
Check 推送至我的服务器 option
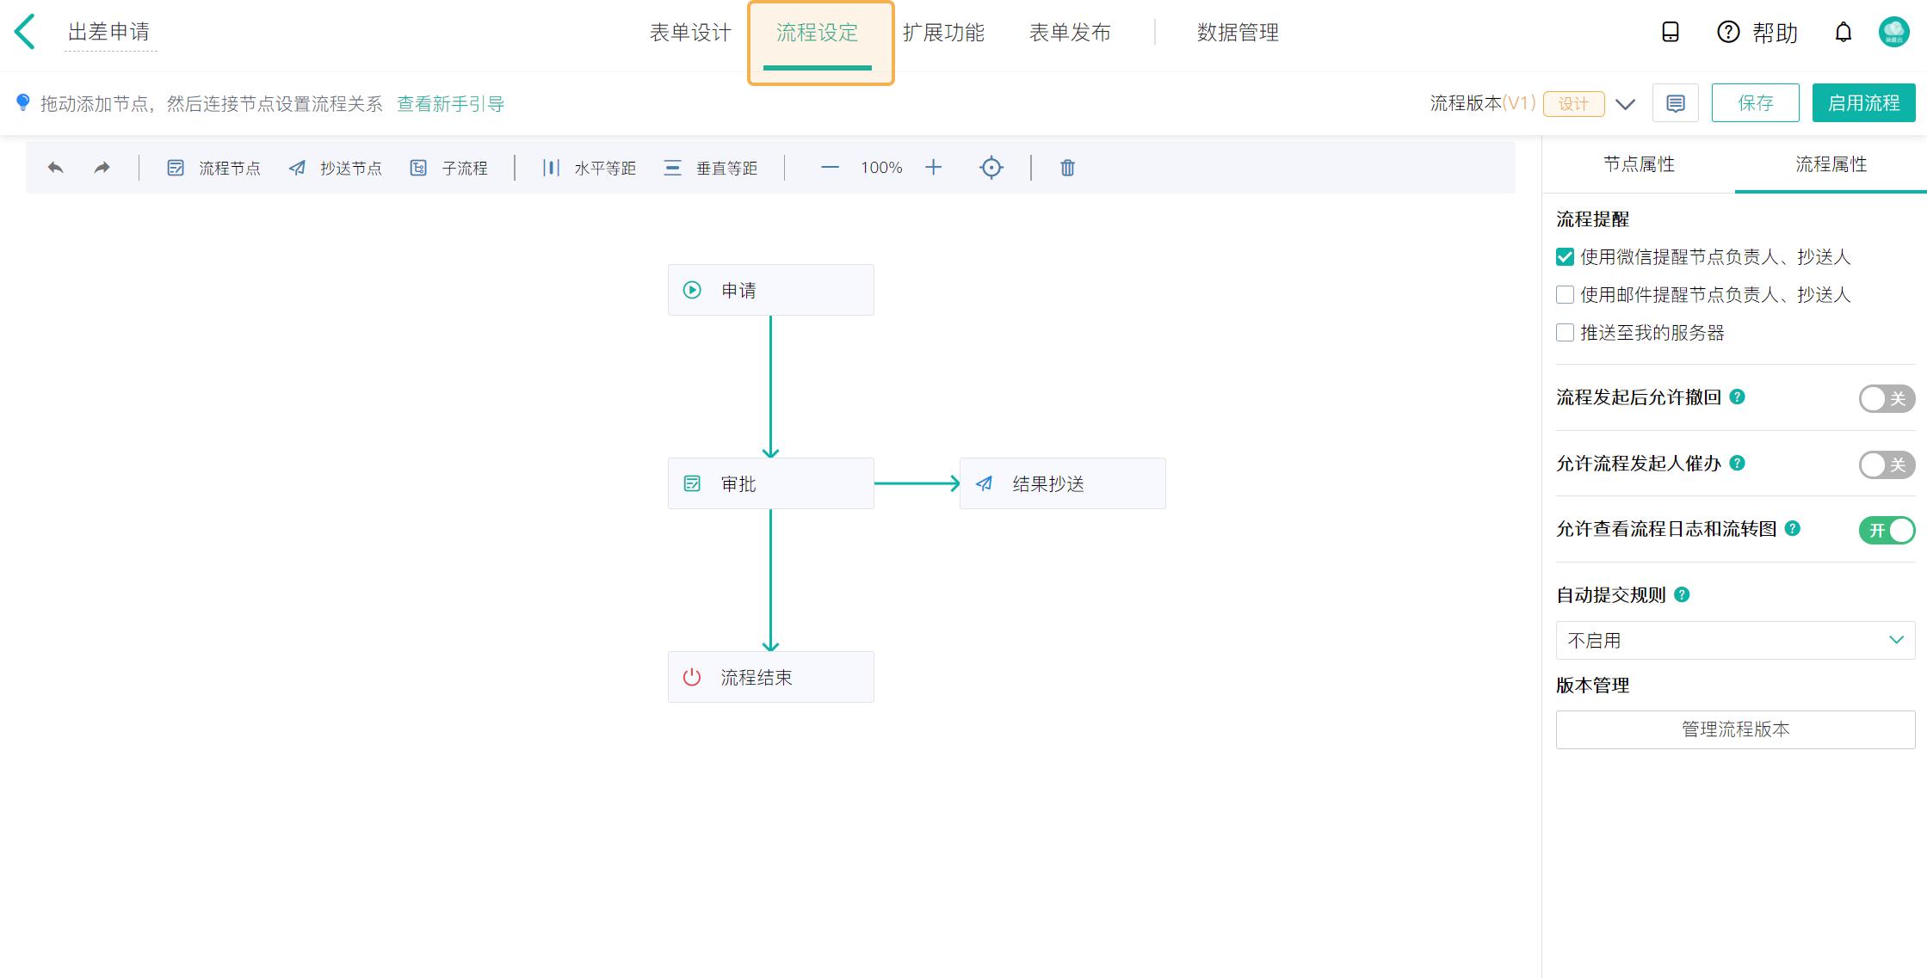click(1565, 333)
